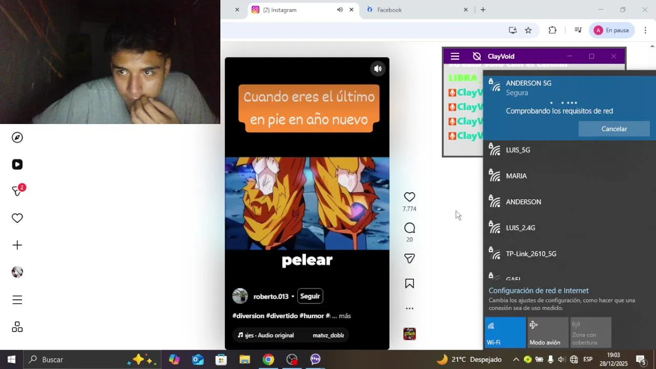Viewport: 656px width, 369px height.
Task: Open notification center with 5 badge
Action: coord(641,360)
